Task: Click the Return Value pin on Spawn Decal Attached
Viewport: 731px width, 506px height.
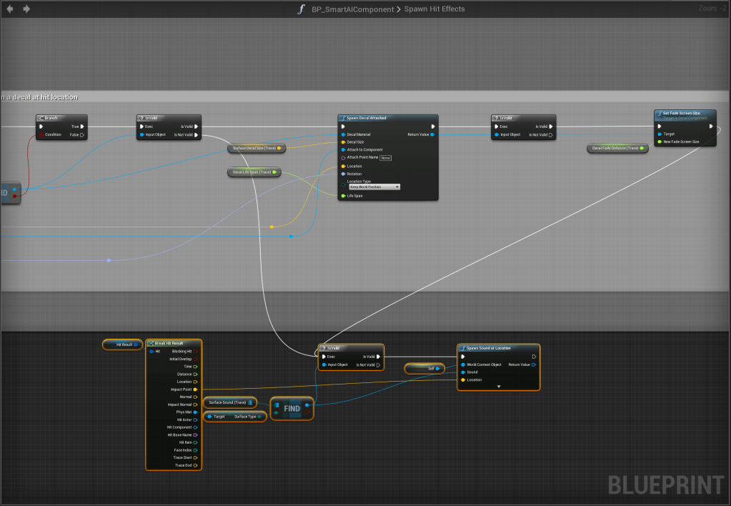Action: (x=432, y=134)
